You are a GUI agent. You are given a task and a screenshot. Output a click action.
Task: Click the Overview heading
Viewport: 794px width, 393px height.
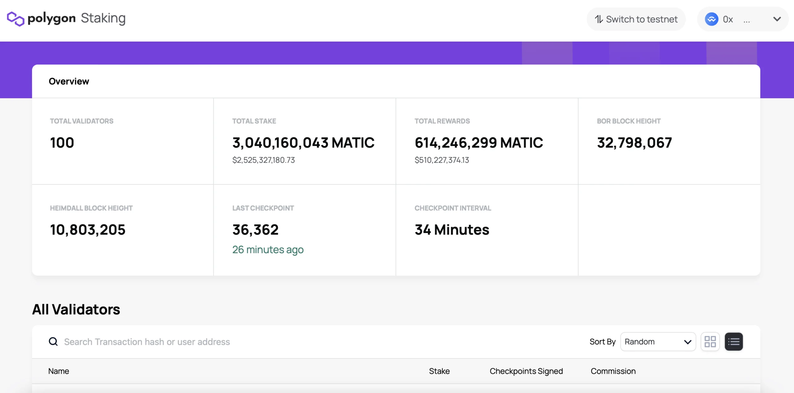pyautogui.click(x=69, y=81)
